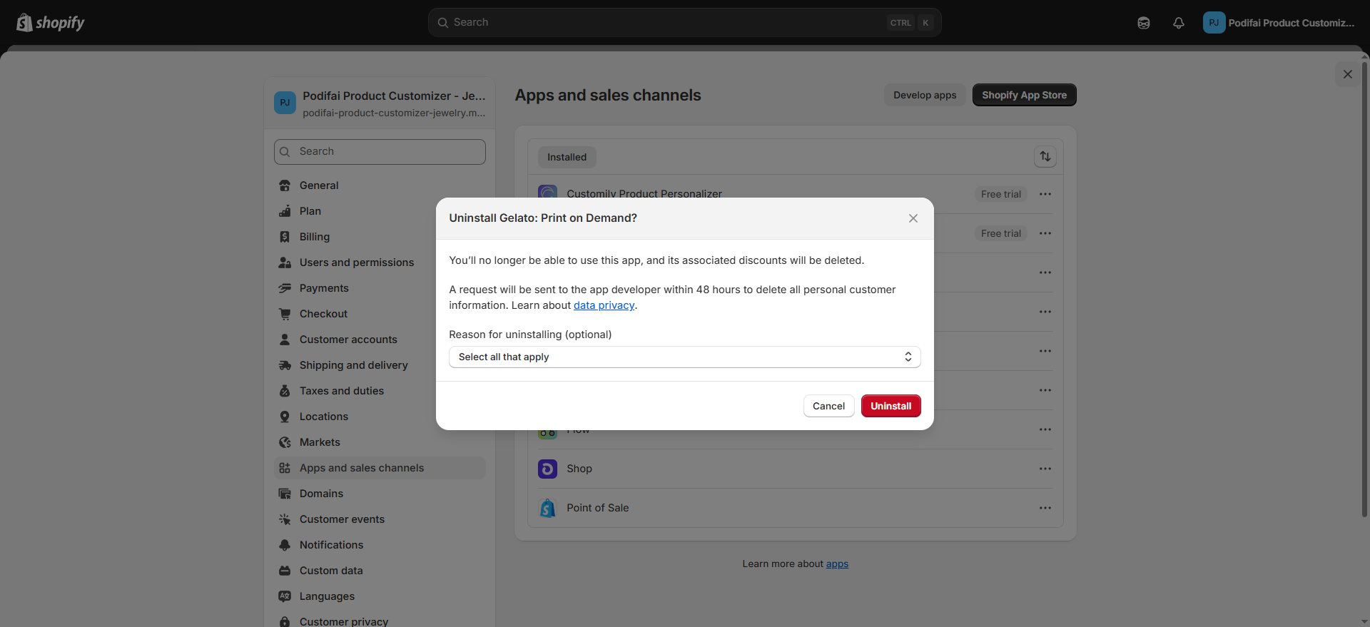Screen dimensions: 1370x627
Task: Open more actions for Point of Sale
Action: click(x=1045, y=508)
